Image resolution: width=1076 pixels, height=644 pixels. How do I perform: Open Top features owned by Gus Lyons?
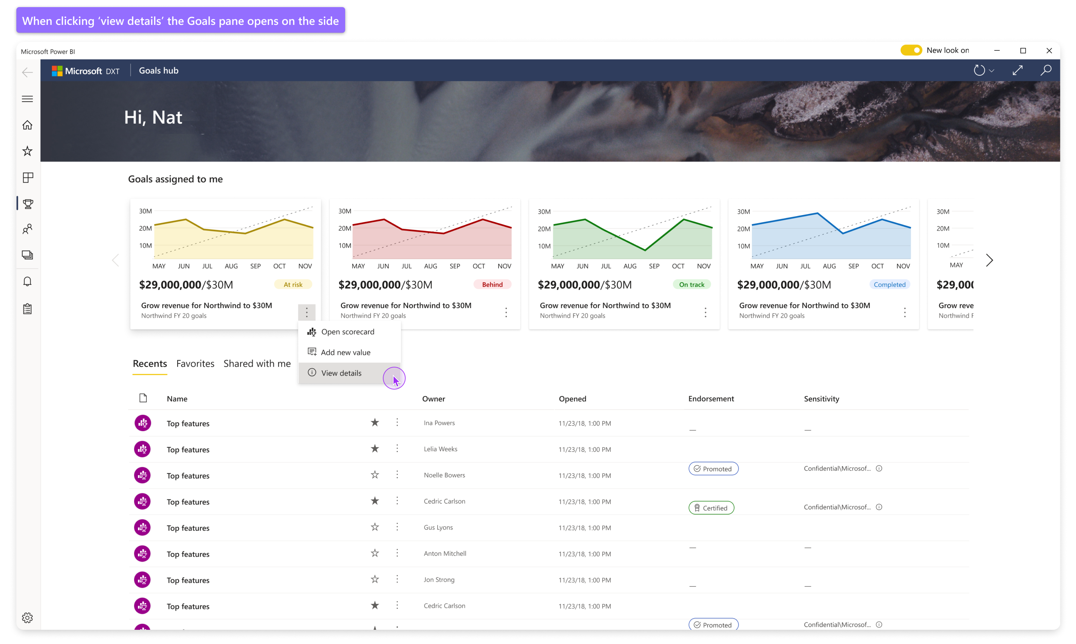(x=188, y=528)
